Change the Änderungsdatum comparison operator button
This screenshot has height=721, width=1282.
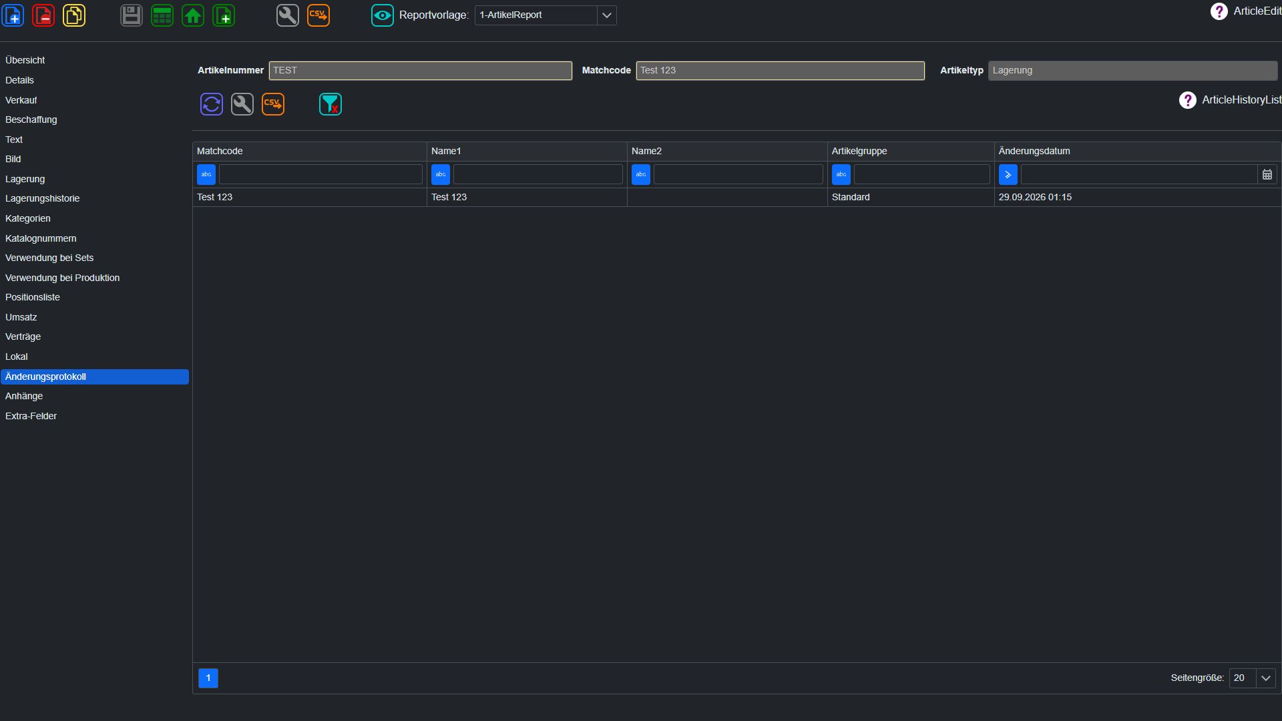pos(1008,174)
